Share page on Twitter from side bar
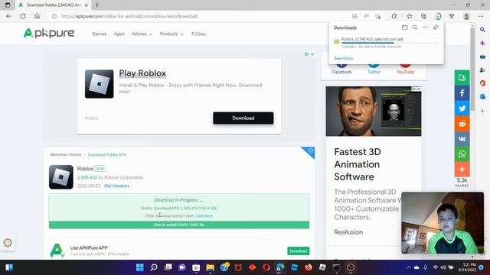The image size is (490, 275). 462,108
